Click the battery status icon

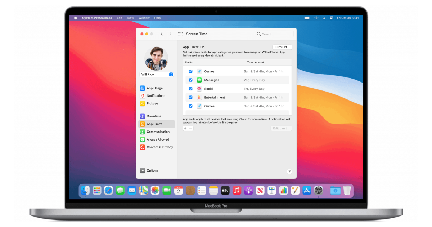307,18
